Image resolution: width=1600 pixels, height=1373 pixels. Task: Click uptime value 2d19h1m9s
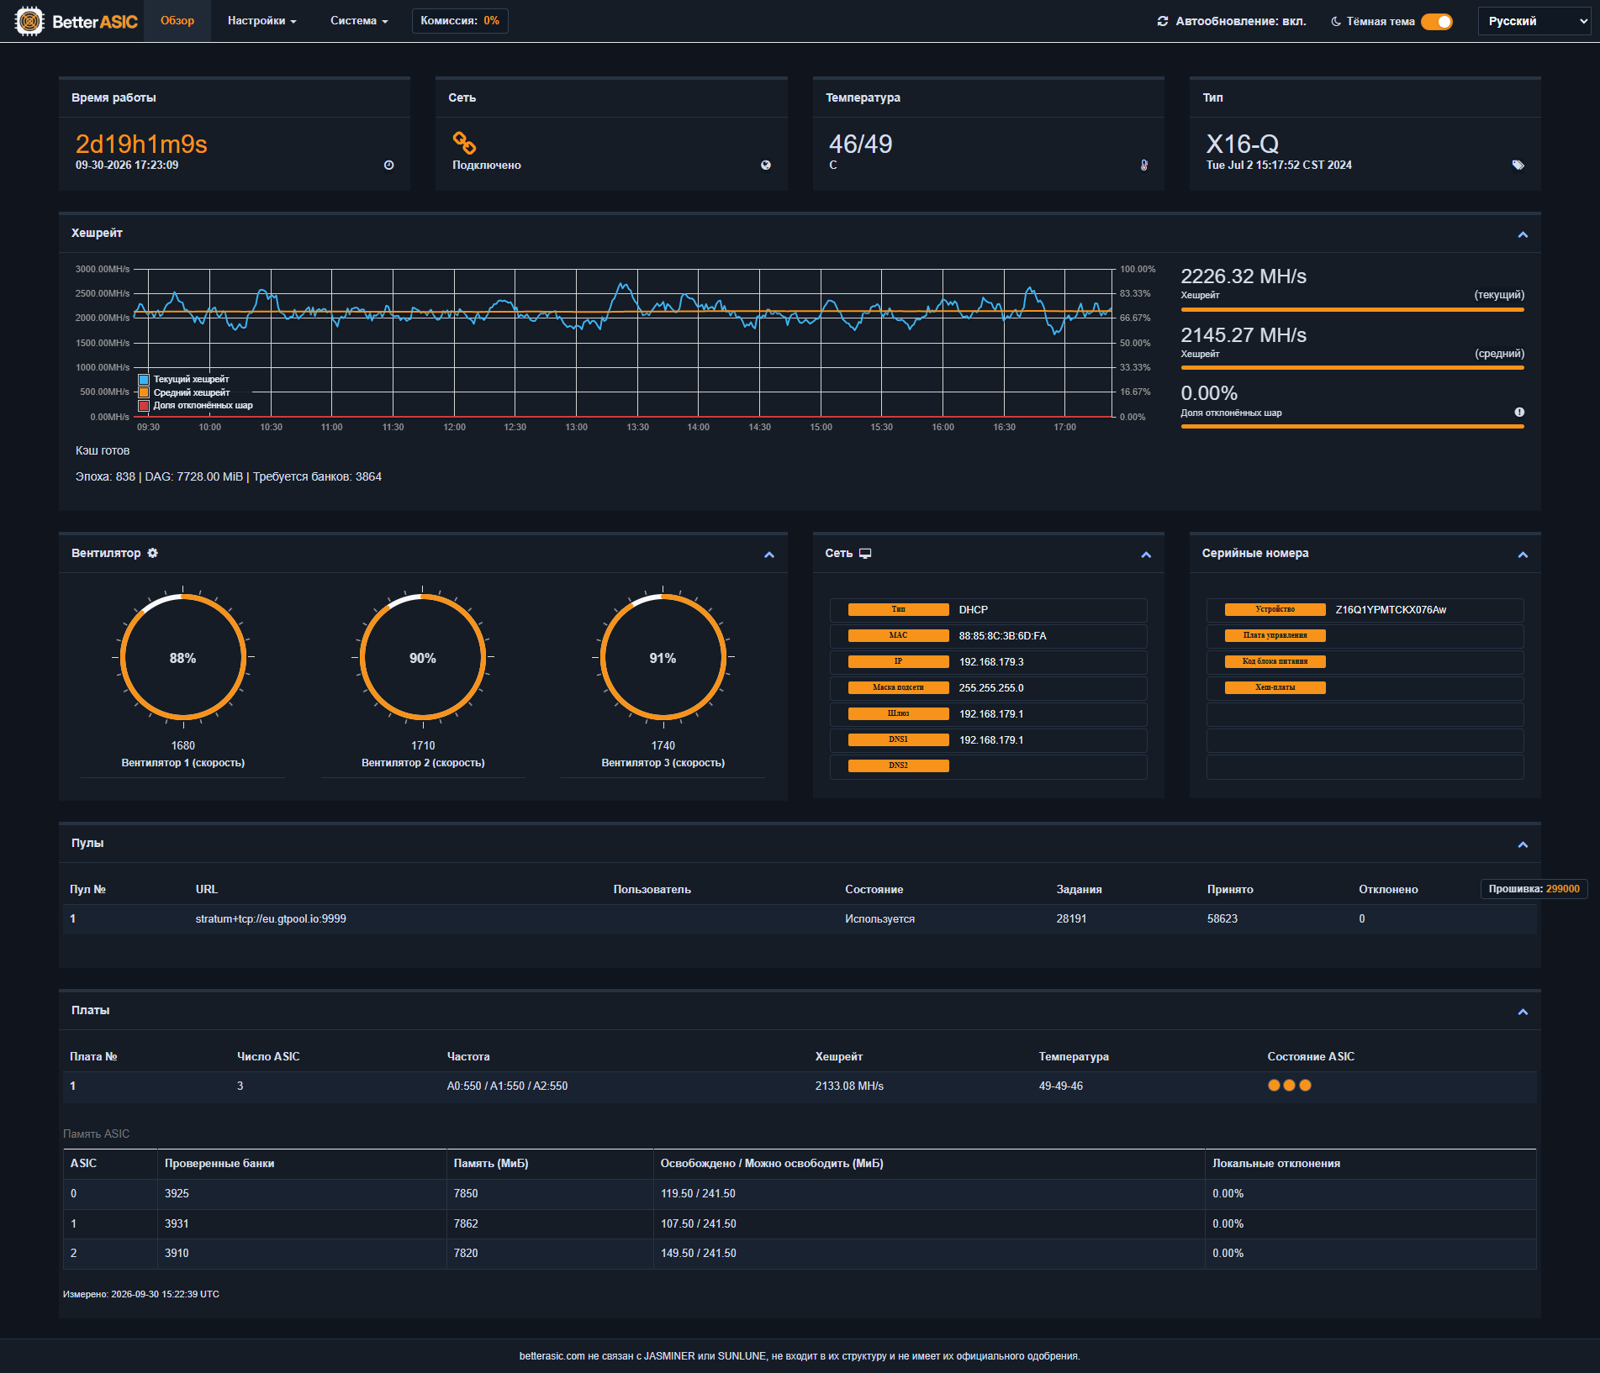[x=141, y=144]
